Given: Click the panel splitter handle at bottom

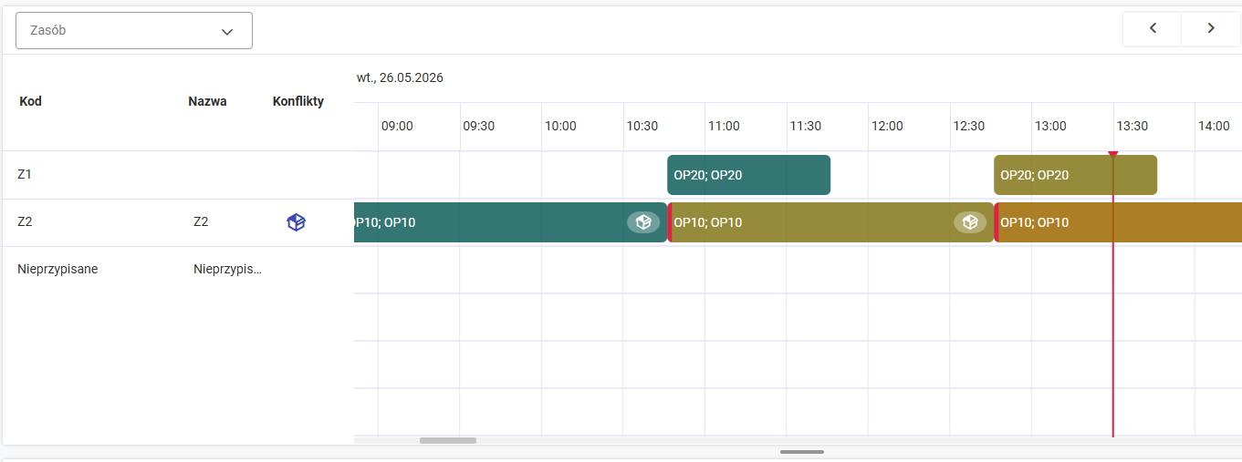Looking at the screenshot, I should point(802,452).
